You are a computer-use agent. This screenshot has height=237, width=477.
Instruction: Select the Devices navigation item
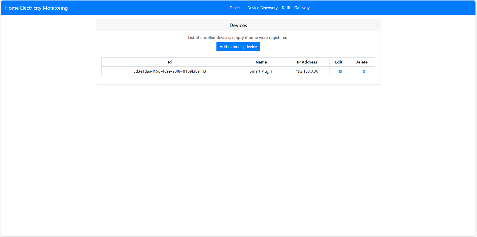(236, 8)
